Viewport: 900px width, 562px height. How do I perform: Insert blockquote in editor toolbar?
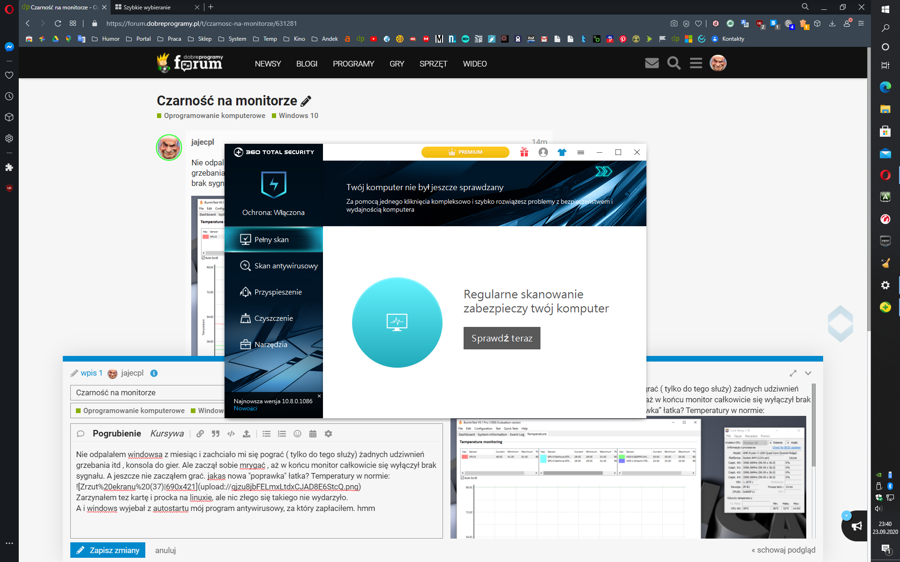point(216,434)
